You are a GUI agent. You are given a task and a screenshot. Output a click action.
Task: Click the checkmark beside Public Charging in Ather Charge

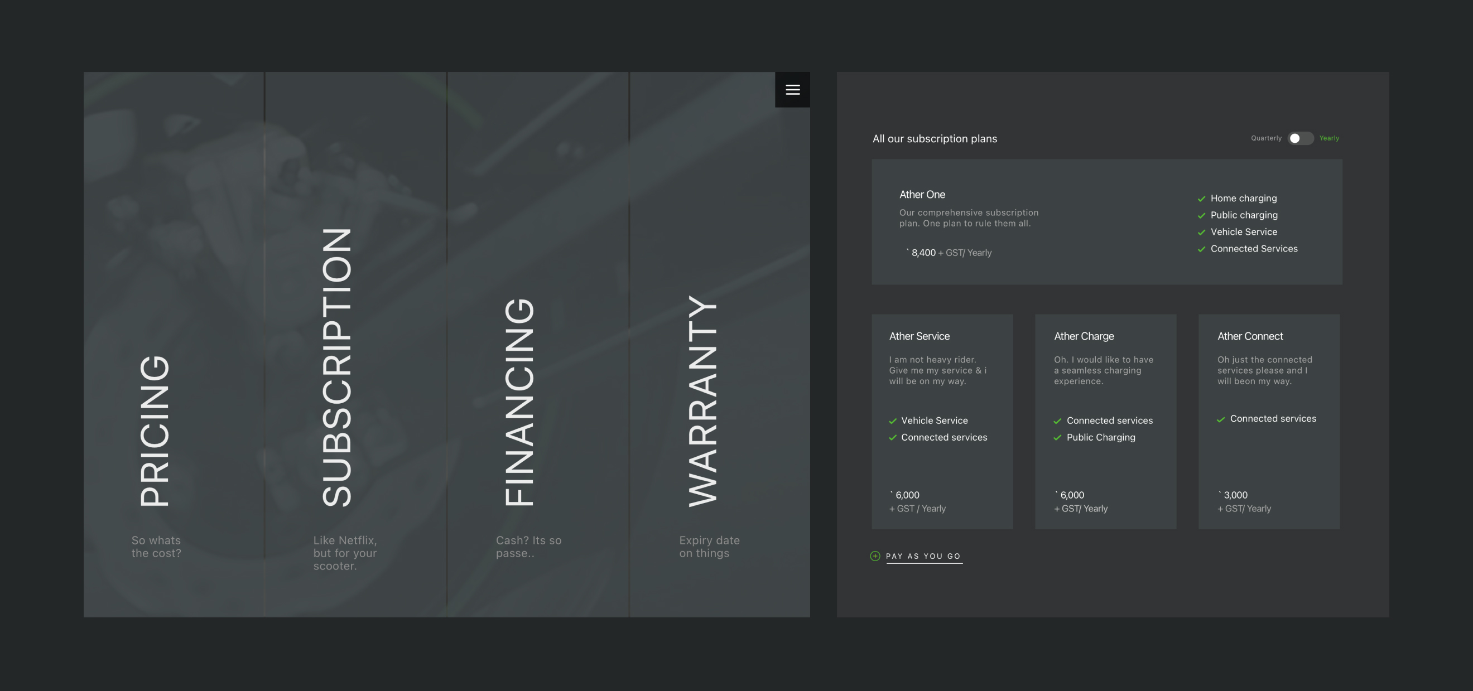pyautogui.click(x=1057, y=438)
